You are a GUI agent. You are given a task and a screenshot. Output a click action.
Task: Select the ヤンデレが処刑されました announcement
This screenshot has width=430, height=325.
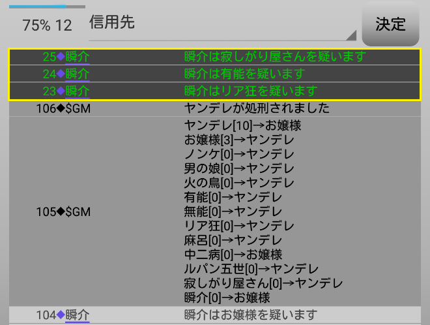257,108
